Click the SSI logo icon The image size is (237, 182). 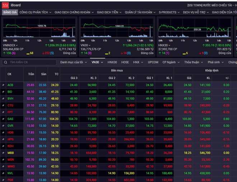click(5, 5)
